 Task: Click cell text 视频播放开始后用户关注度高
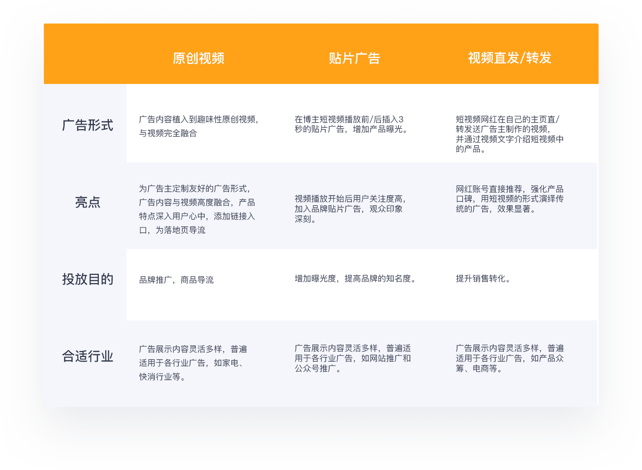[350, 208]
